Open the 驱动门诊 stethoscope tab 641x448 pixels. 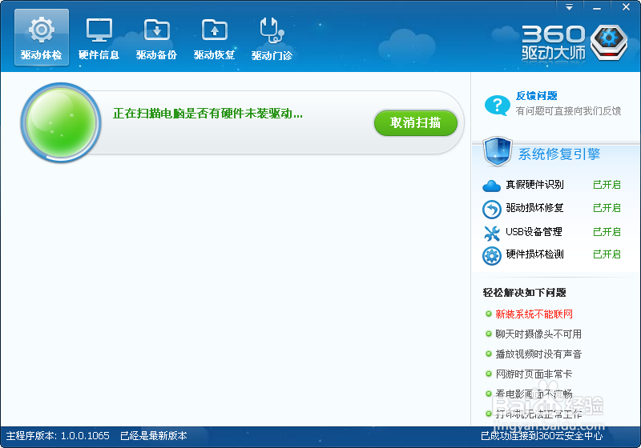click(x=272, y=38)
